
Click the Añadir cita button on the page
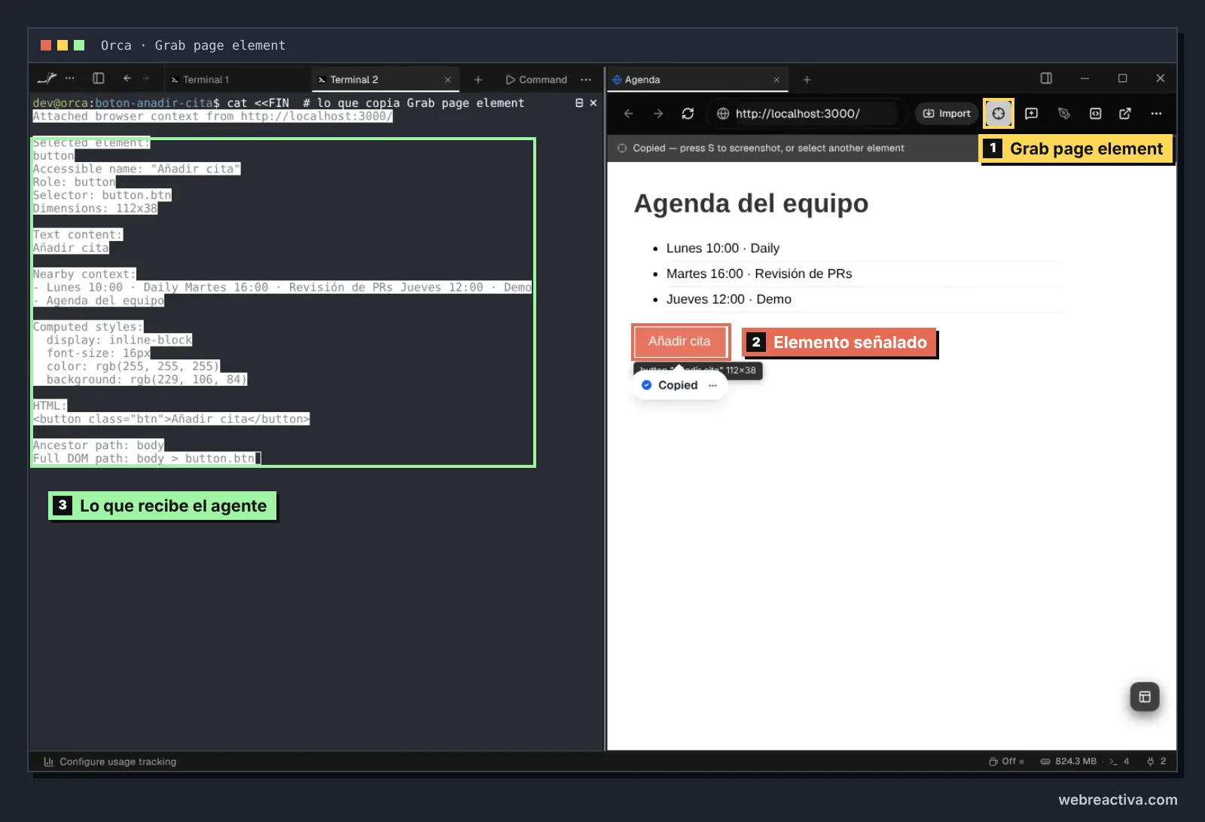click(x=680, y=341)
